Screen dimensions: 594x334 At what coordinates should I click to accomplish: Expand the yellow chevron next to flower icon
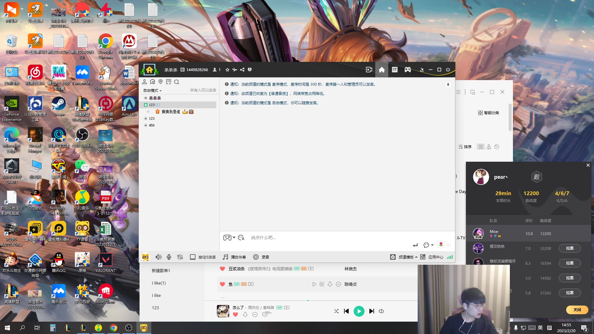coord(448,245)
